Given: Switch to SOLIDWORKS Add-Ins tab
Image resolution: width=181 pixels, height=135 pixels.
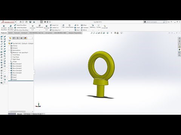Looking at the screenshot, I should [x=36, y=33].
